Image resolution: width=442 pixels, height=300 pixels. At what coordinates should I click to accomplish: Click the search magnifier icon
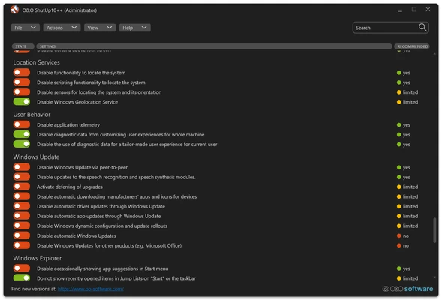(x=422, y=28)
